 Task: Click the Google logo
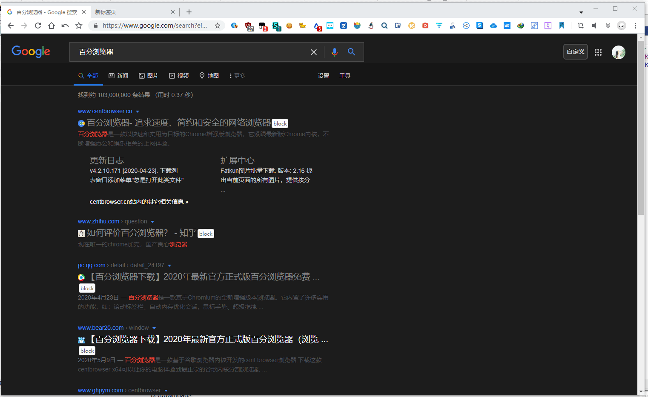(31, 51)
